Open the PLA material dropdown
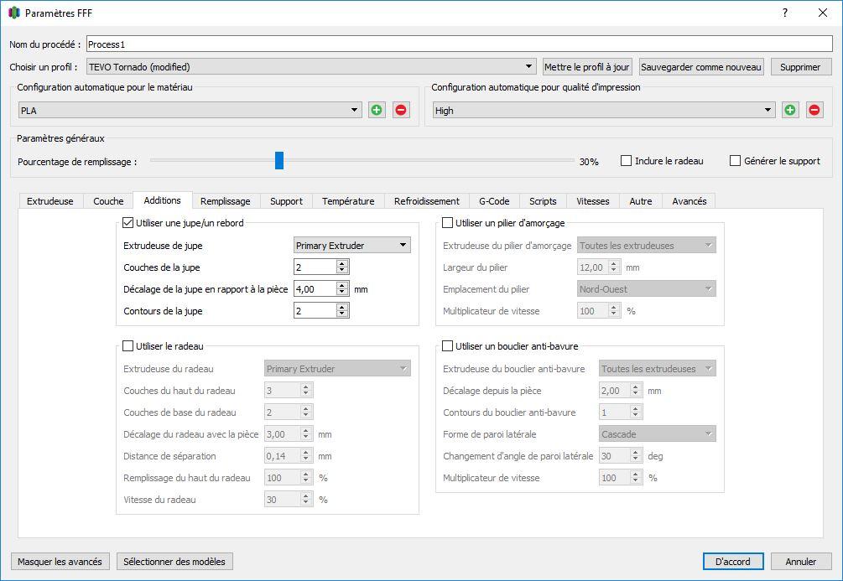The width and height of the screenshot is (843, 581). (x=190, y=110)
